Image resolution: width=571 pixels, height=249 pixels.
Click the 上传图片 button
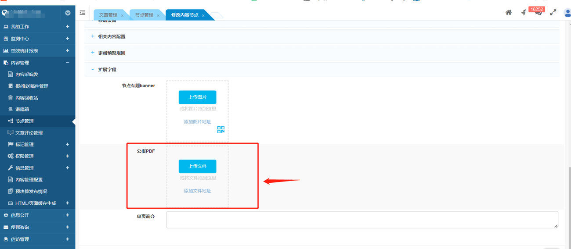pyautogui.click(x=197, y=97)
